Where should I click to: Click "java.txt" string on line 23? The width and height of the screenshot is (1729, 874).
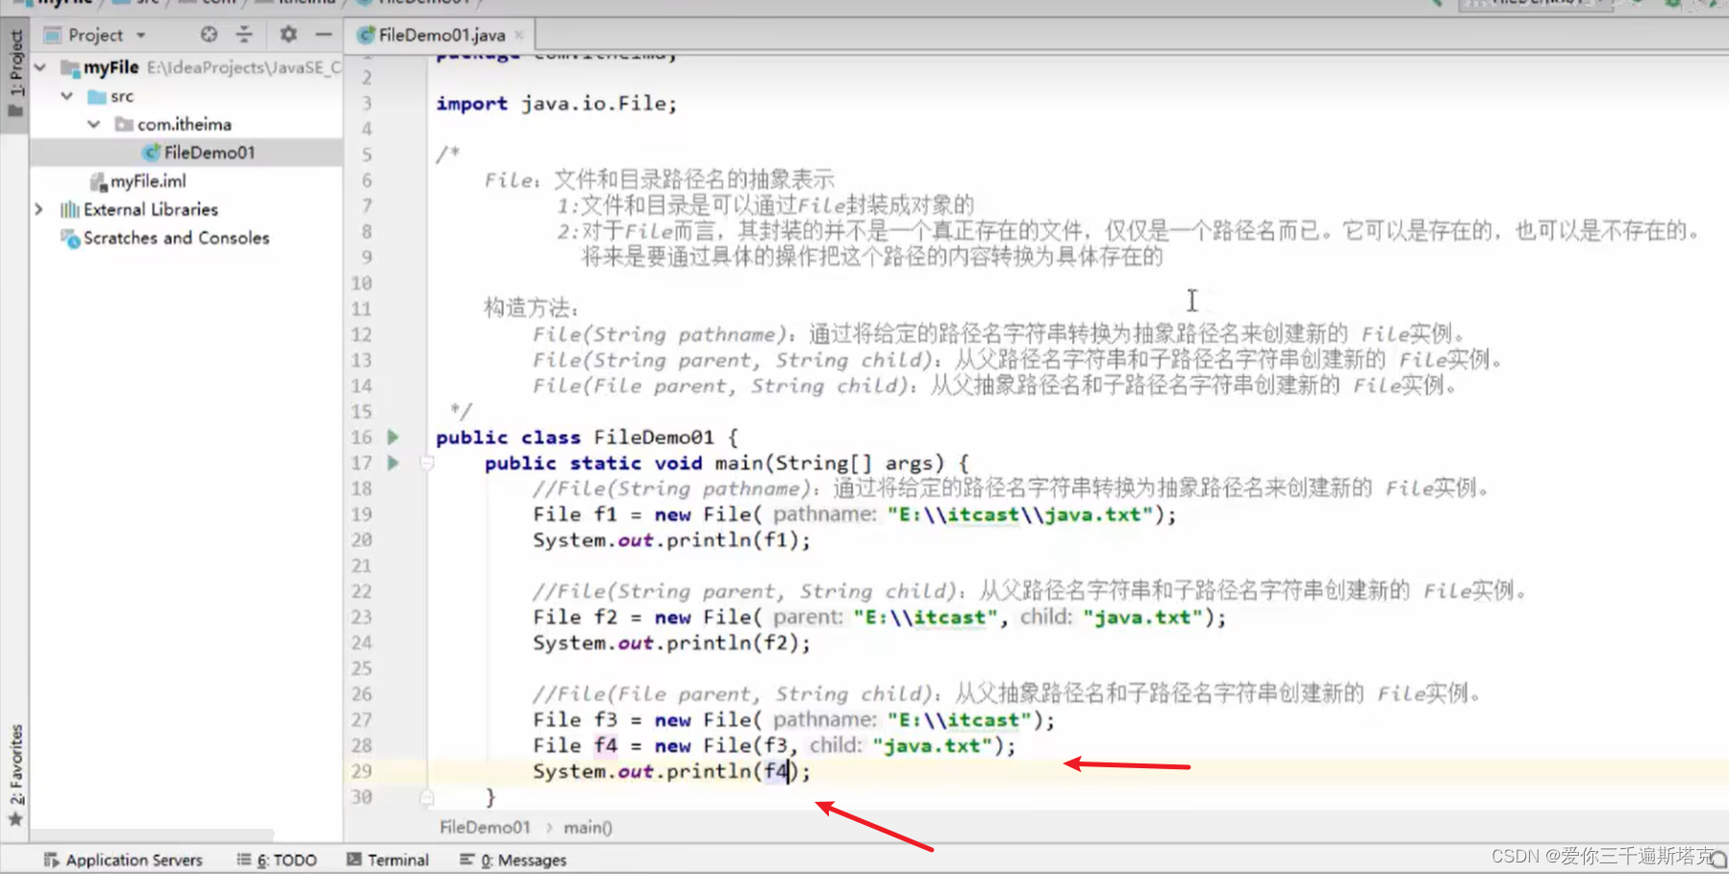(x=1143, y=617)
